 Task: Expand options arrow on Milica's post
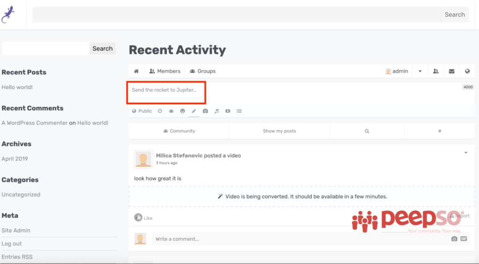(x=466, y=153)
